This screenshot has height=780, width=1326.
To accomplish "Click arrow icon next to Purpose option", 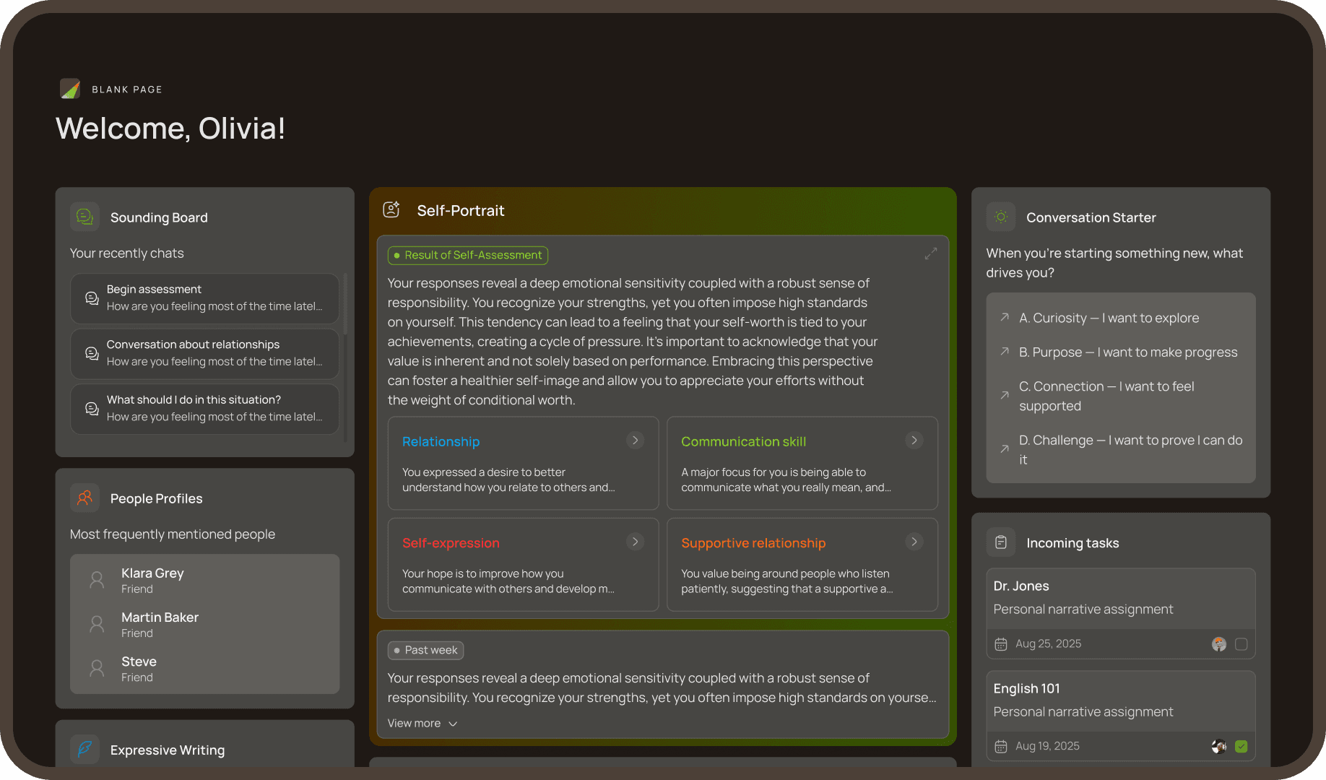I will (1005, 352).
